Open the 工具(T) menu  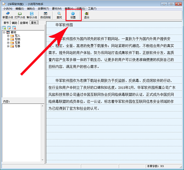[x=92, y=9]
